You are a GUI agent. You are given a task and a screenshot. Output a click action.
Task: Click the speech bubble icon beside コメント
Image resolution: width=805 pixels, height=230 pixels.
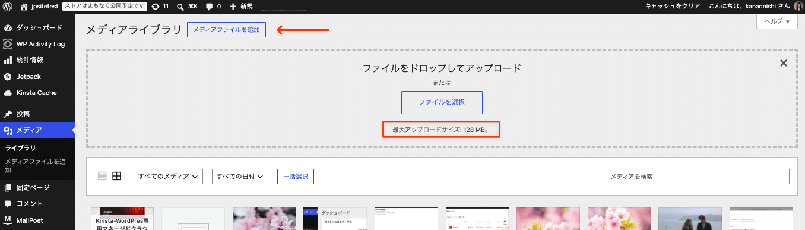8,204
